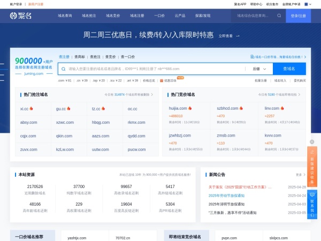Click the fire icon next to linv.com
Image resolution: width=321 pixels, height=241 pixels.
(282, 108)
